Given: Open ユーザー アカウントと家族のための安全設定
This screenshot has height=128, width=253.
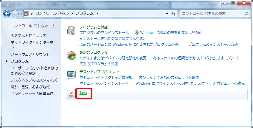Looking at the screenshot, I should (x=34, y=70).
